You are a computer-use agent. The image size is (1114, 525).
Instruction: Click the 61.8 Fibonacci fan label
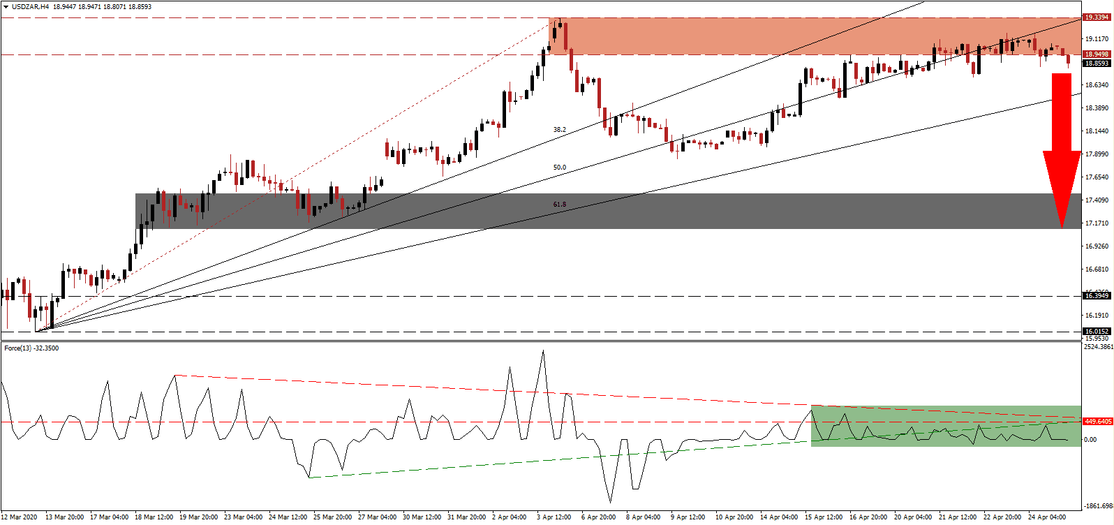point(559,205)
